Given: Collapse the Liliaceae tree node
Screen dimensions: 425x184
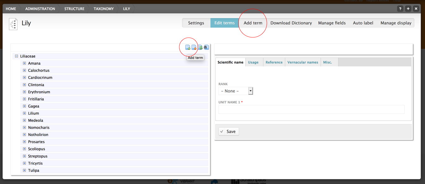Looking at the screenshot, I should pos(16,56).
